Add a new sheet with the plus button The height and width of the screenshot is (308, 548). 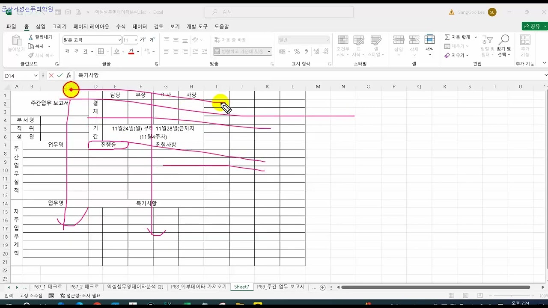[323, 287]
